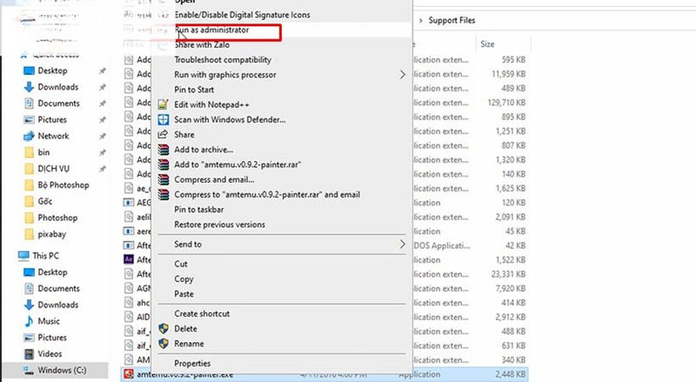The width and height of the screenshot is (696, 382).
Task: Toggle pin next to Desktop in Quick access
Action: [102, 71]
